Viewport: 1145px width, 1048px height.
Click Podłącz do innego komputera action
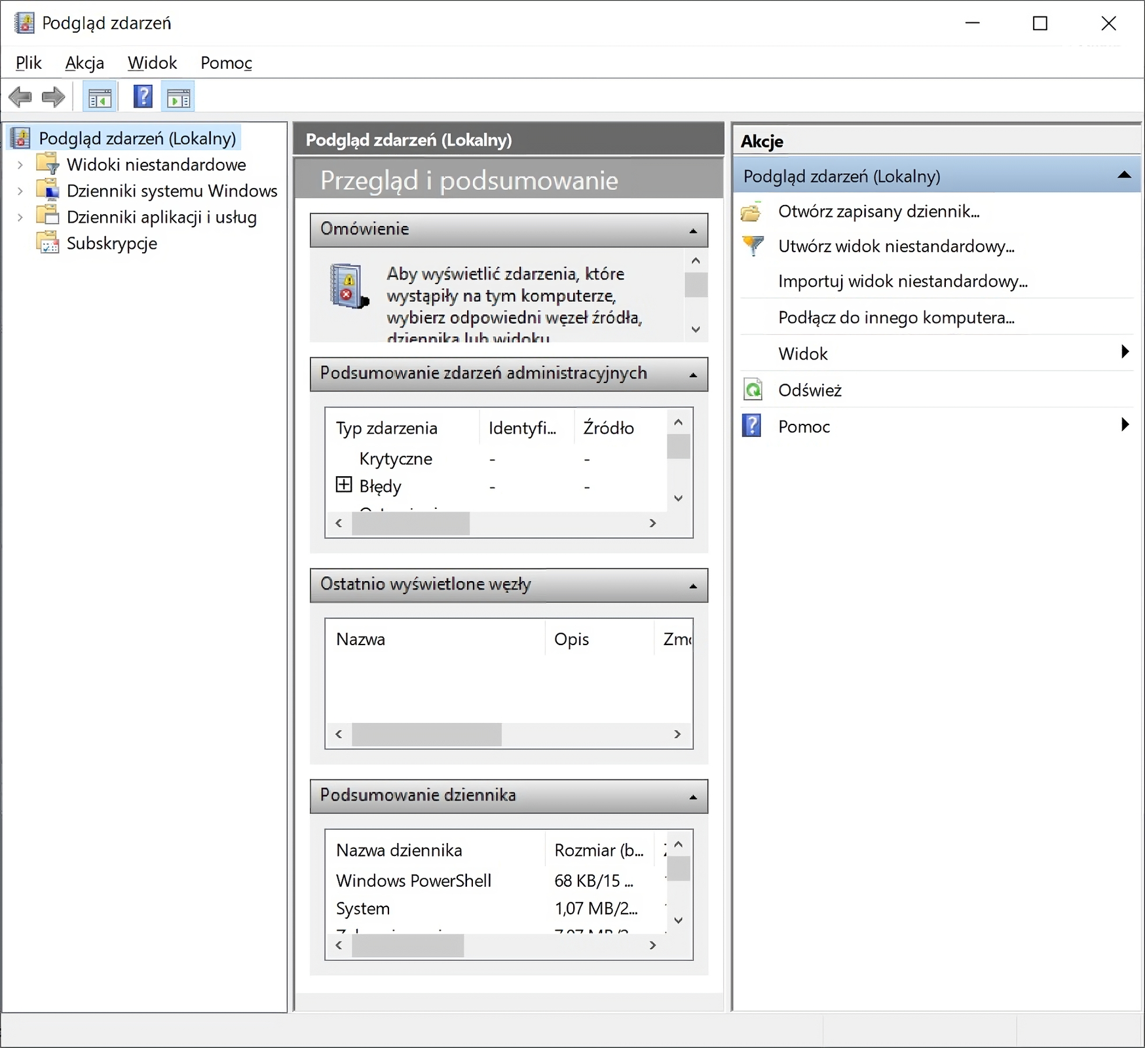tap(895, 318)
